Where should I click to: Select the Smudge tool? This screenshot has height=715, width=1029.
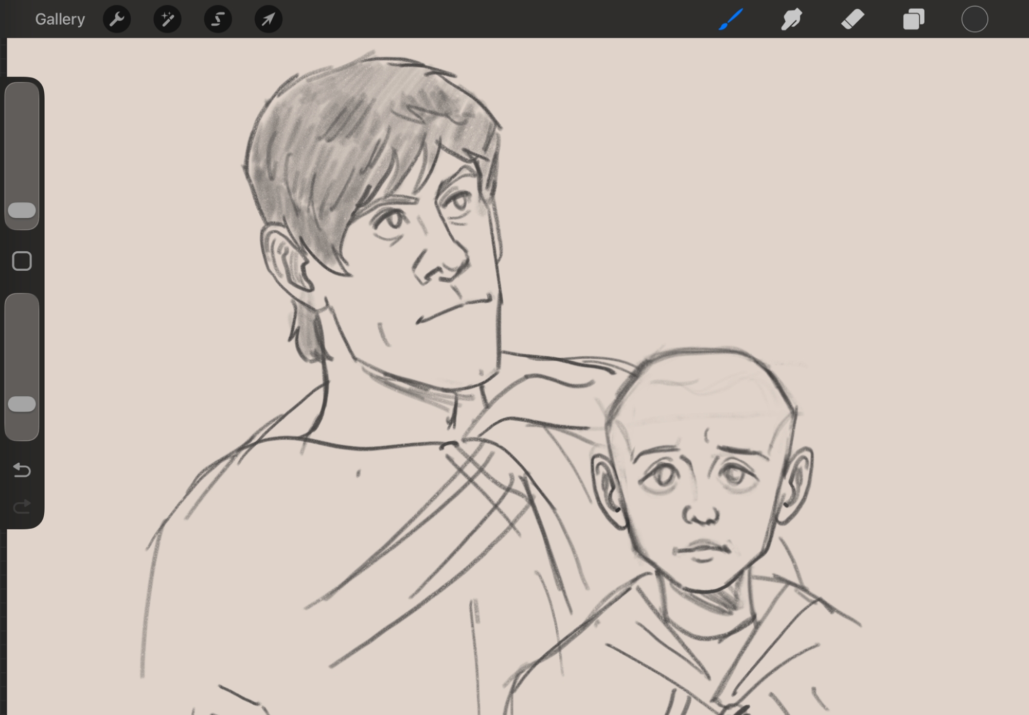(x=791, y=20)
